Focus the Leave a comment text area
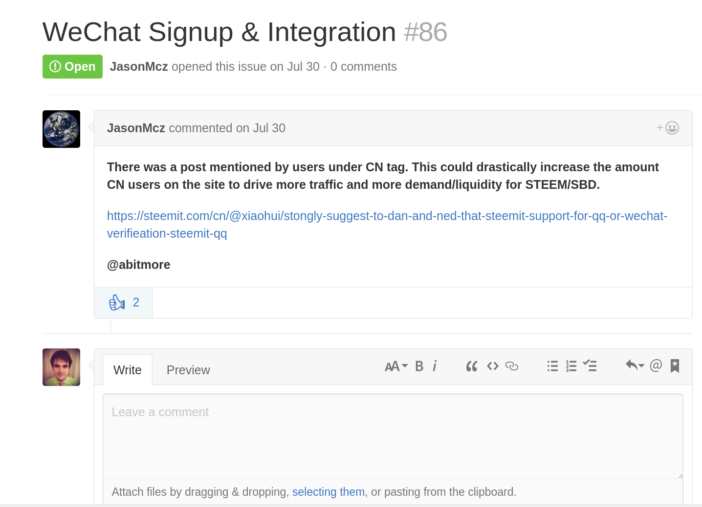 click(393, 436)
